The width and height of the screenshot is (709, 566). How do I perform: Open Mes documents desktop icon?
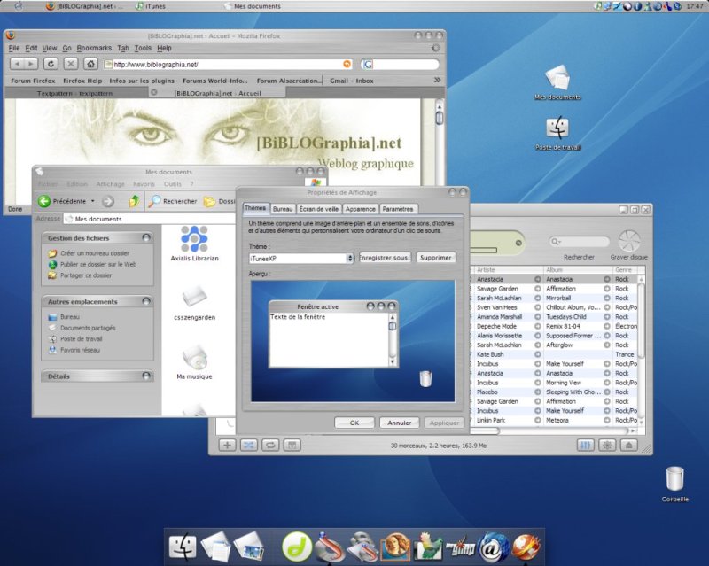pos(557,82)
